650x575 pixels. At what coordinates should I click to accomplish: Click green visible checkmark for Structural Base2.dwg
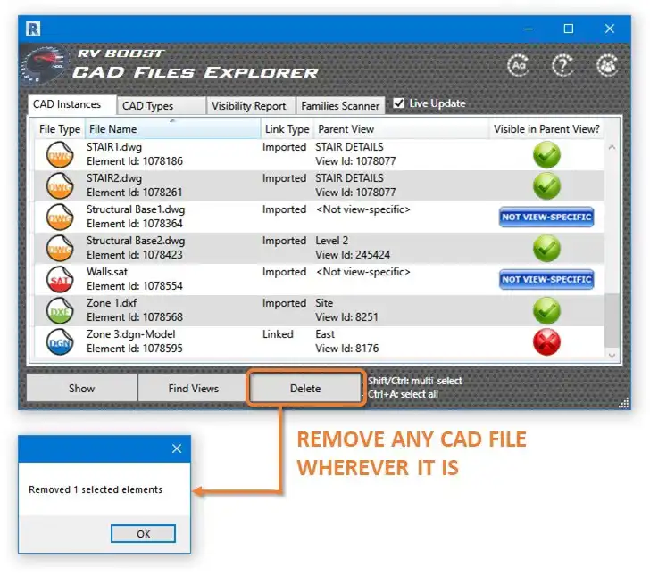click(x=546, y=248)
